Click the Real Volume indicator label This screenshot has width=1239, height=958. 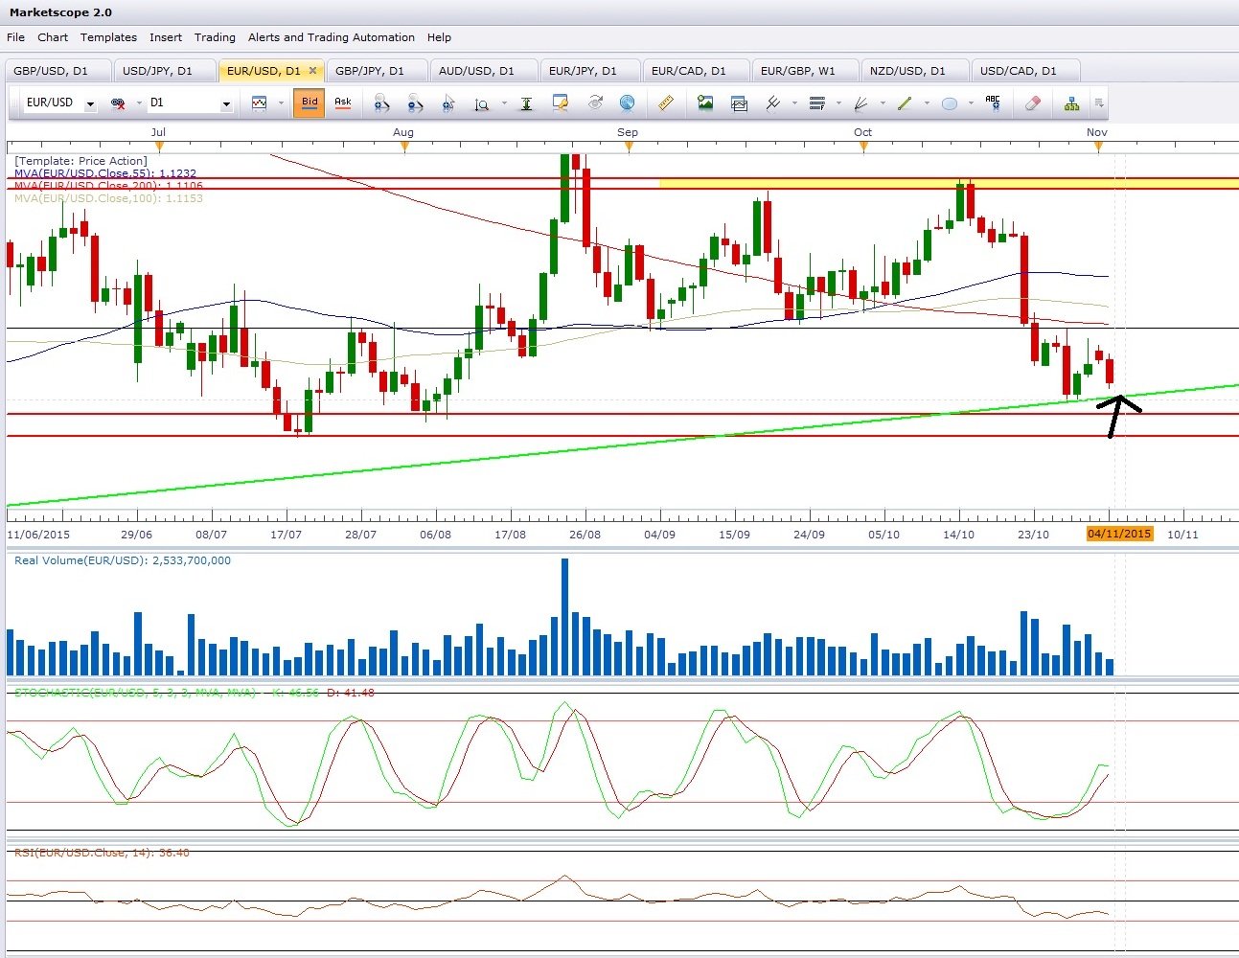(x=123, y=560)
